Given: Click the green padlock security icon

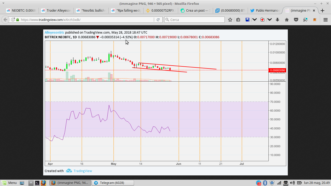Looking at the screenshot, I should tap(18, 20).
